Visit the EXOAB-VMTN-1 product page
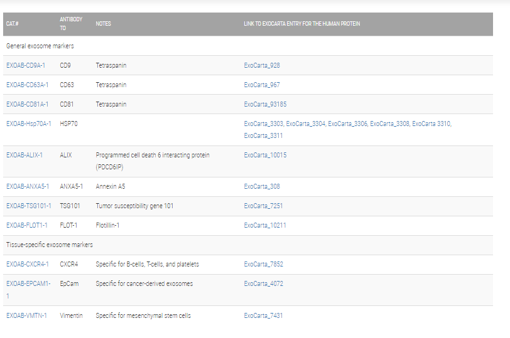 (26, 315)
